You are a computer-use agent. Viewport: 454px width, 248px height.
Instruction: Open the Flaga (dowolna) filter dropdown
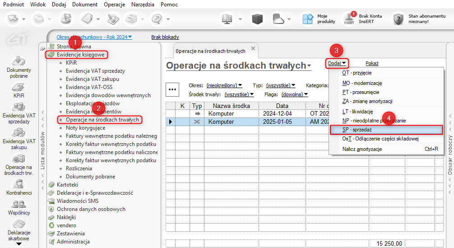point(294,94)
